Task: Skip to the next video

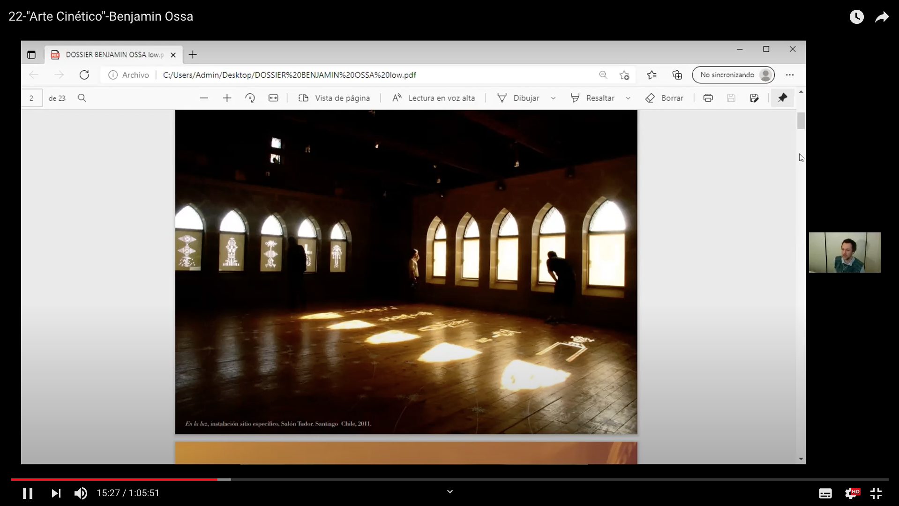Action: [x=56, y=493]
